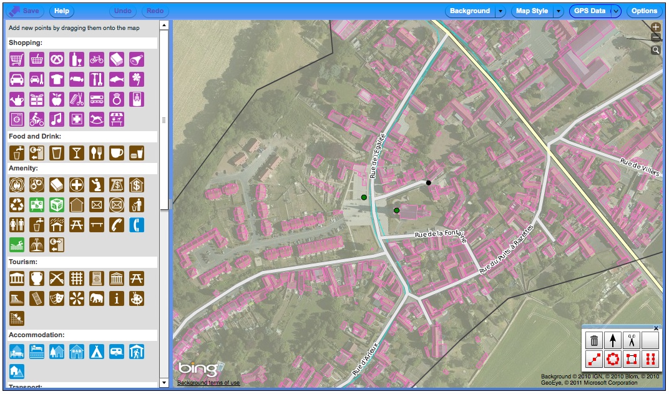This screenshot has width=669, height=394.
Task: Pick the elephant zoo tourism icon
Action: [97, 298]
